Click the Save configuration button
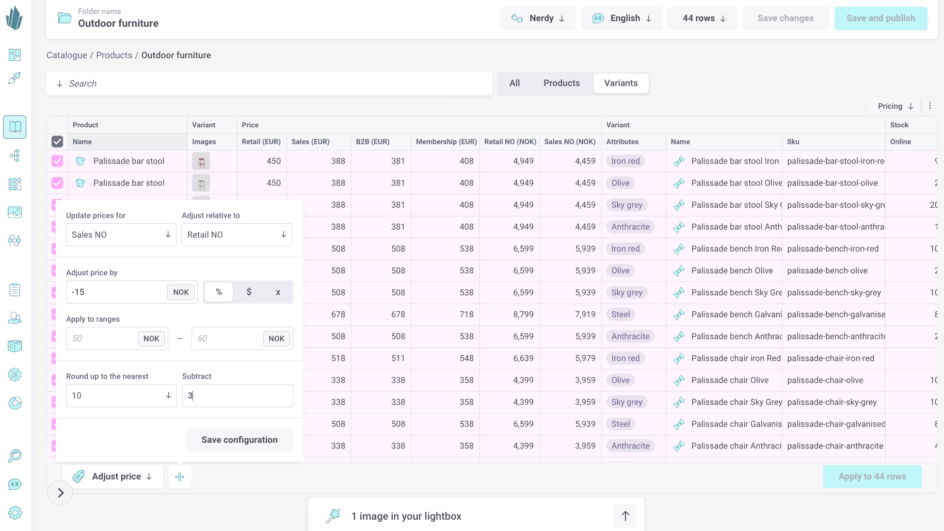The image size is (944, 531). [239, 440]
